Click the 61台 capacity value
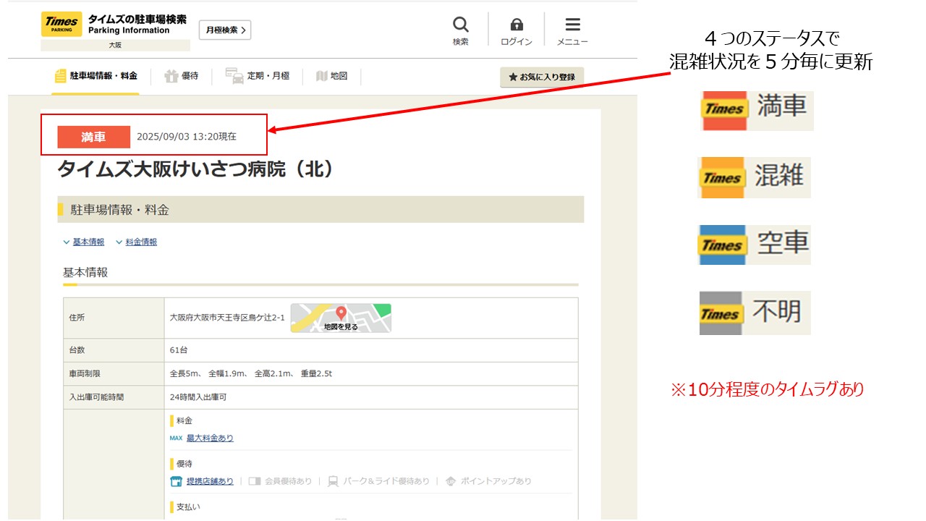926x521 pixels. (179, 350)
